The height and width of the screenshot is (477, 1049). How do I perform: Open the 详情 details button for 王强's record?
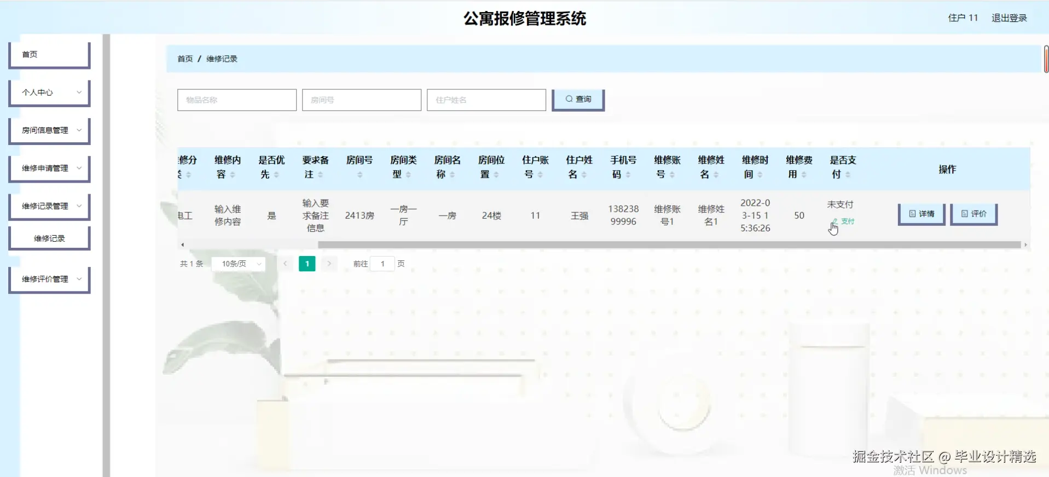click(x=922, y=214)
